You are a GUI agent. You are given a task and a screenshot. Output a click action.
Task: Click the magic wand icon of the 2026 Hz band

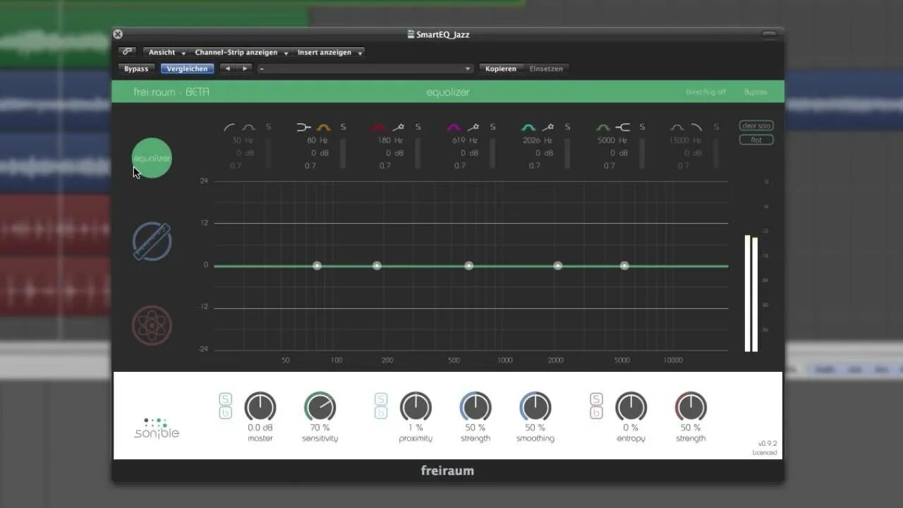[548, 127]
